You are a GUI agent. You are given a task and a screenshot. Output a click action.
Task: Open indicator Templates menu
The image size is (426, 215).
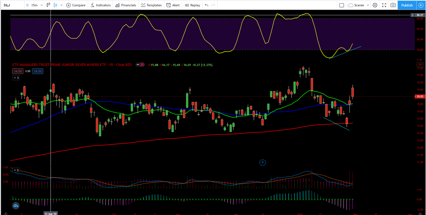pos(151,5)
